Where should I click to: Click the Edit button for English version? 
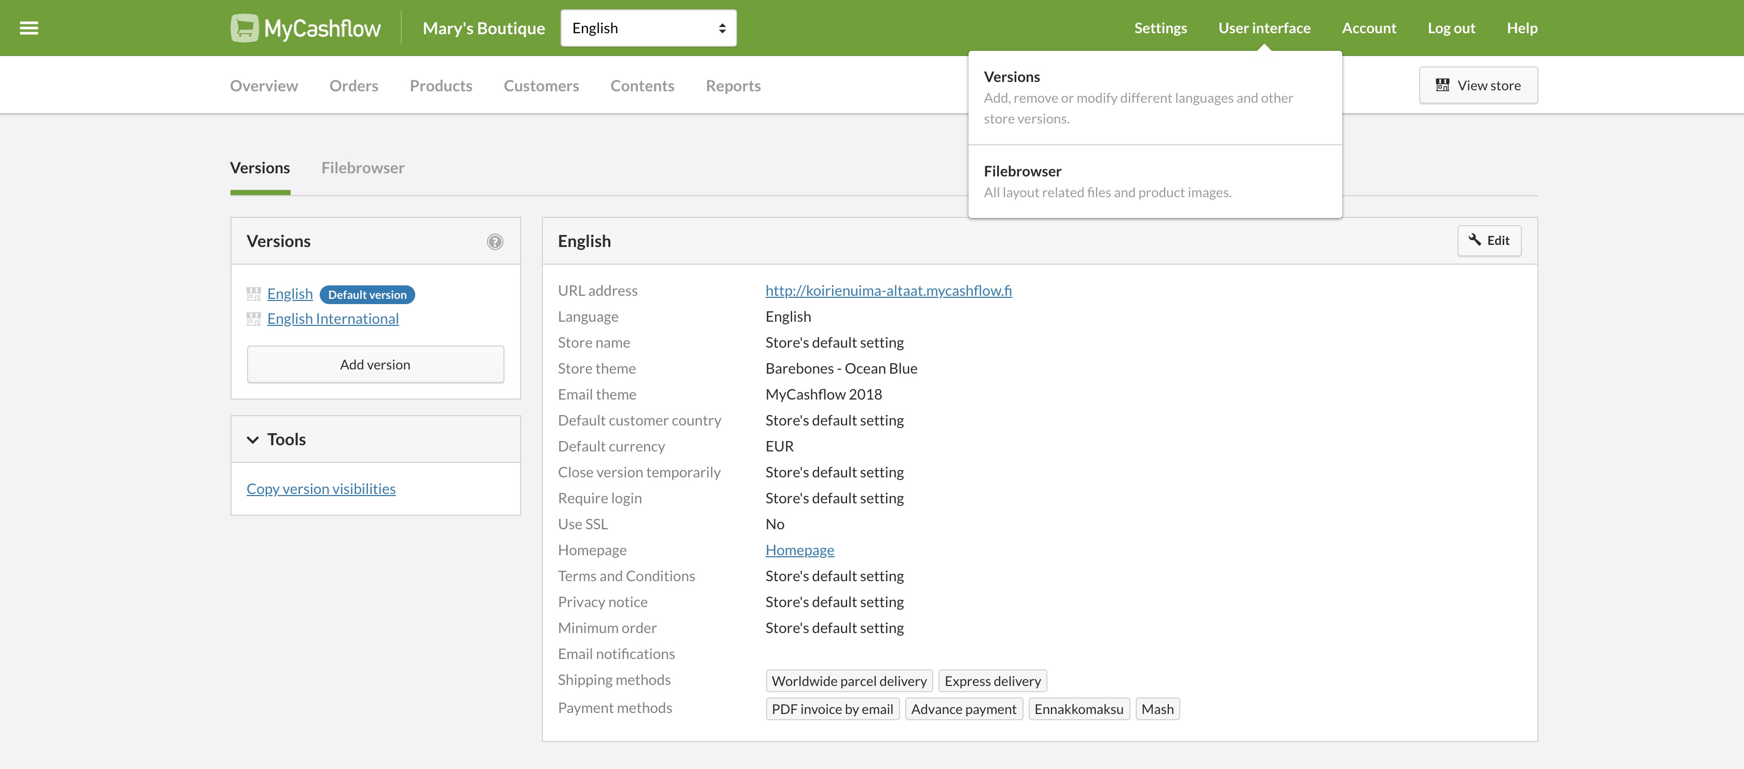tap(1489, 240)
